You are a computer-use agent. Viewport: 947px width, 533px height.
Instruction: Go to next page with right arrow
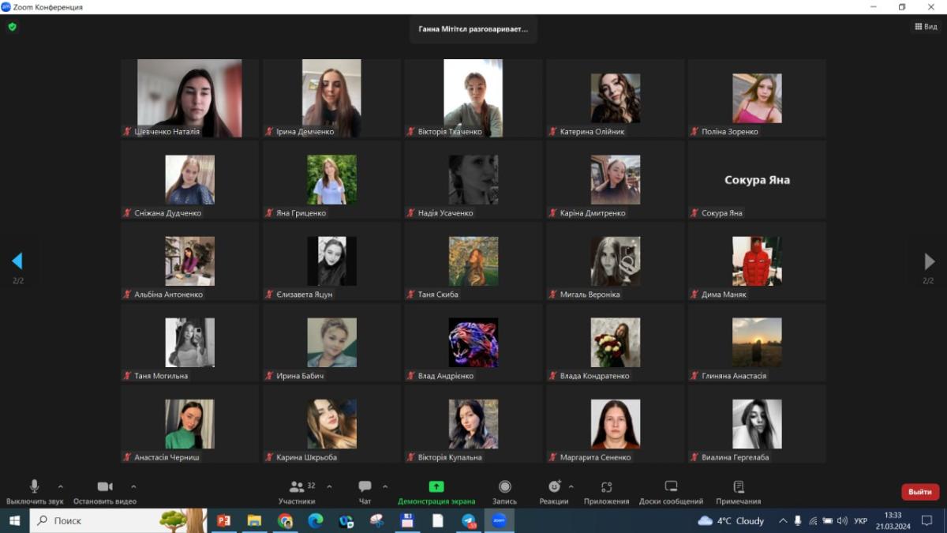pos(929,261)
